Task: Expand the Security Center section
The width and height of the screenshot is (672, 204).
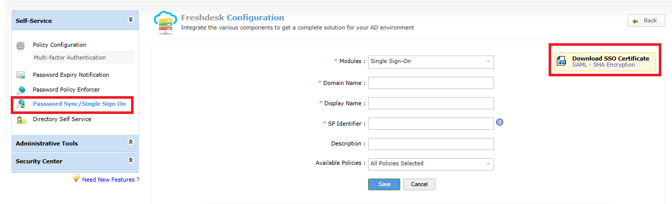Action: coord(131,160)
